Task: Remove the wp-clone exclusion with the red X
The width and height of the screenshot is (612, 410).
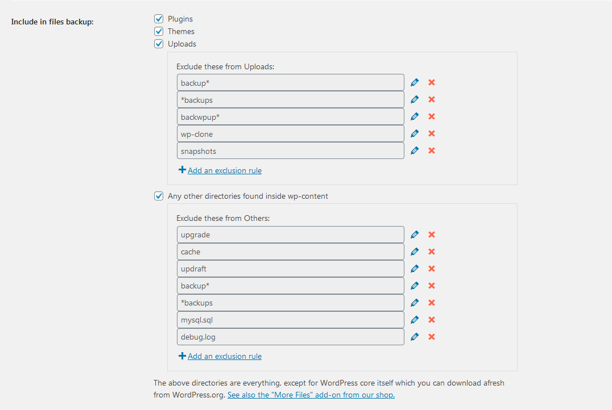Action: pos(431,133)
